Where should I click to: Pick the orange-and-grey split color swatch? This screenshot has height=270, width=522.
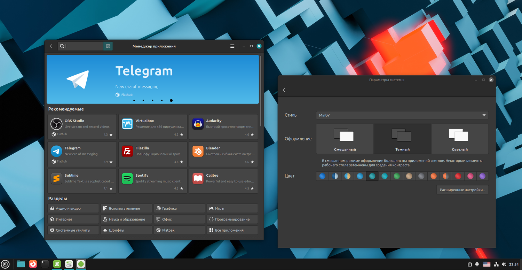[446, 176]
